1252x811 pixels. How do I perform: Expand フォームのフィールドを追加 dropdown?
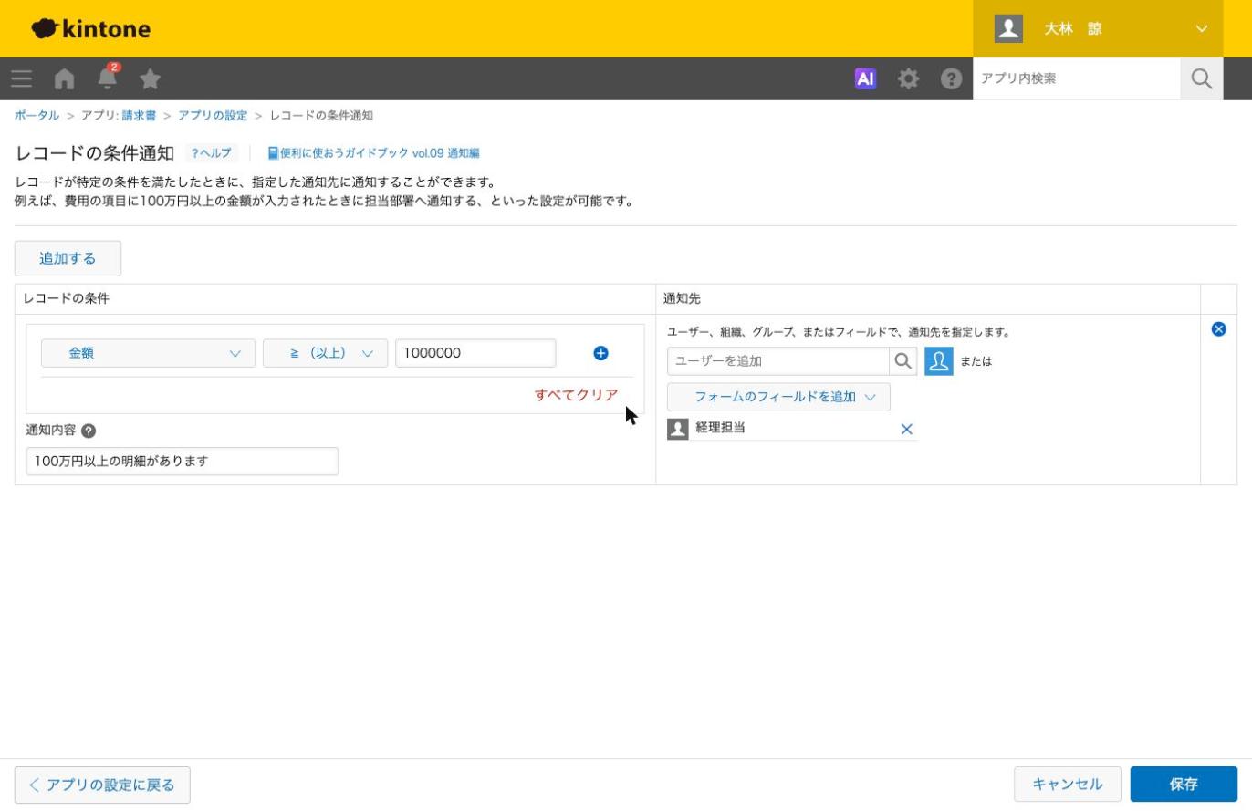778,397
